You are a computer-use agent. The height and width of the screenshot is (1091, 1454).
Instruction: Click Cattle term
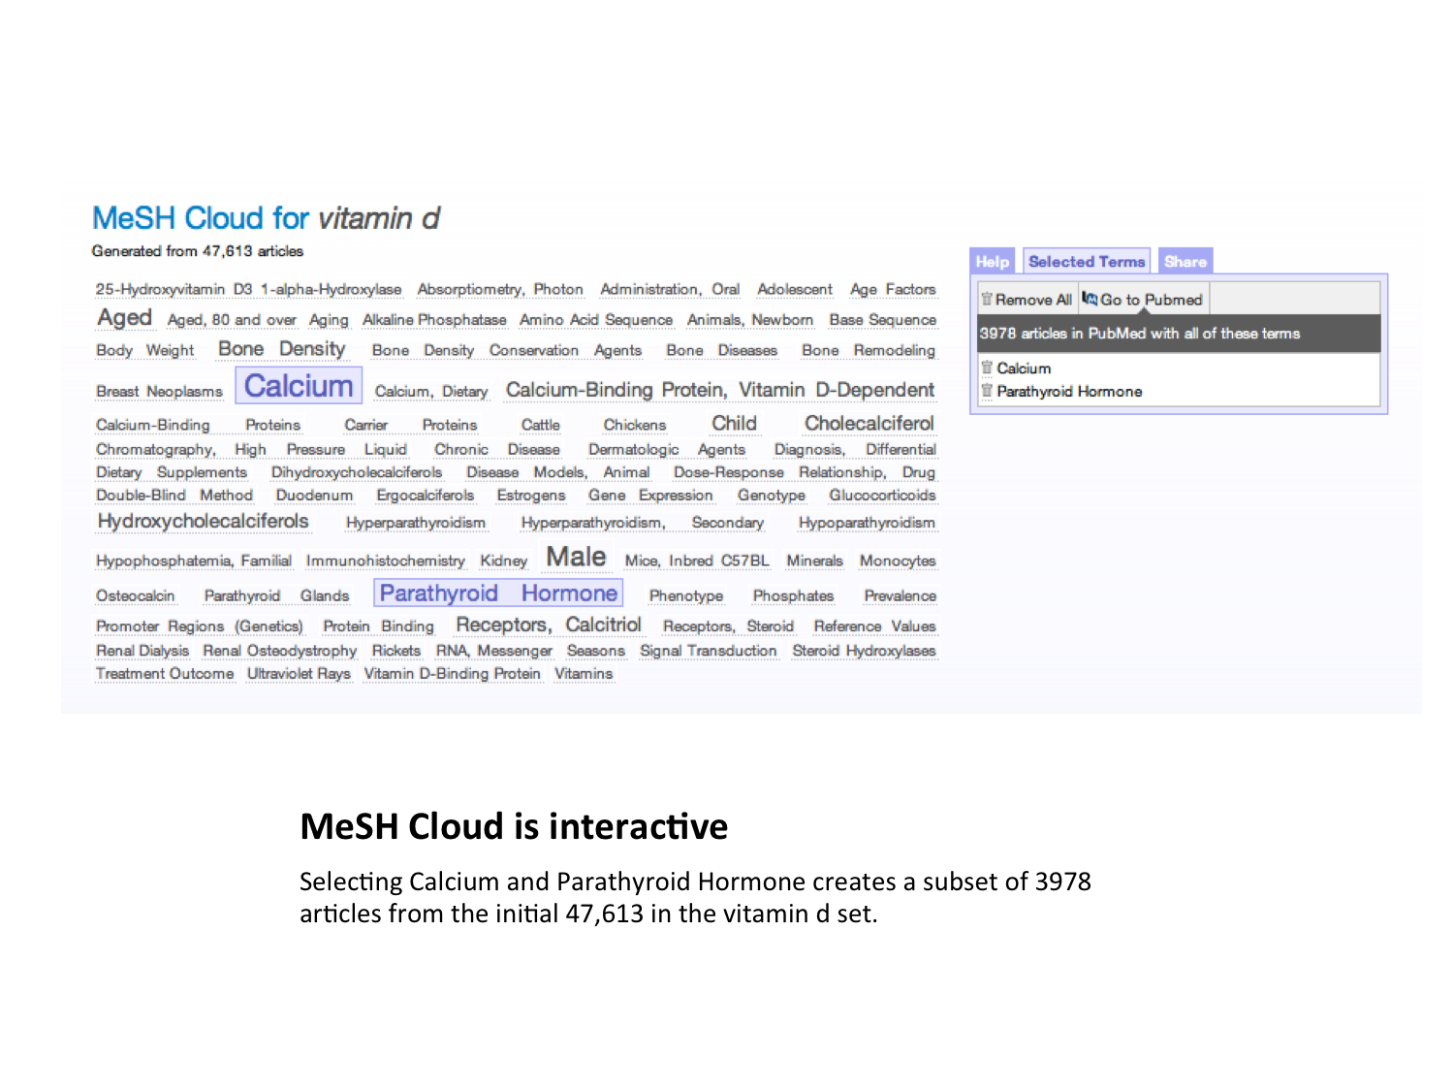click(540, 425)
